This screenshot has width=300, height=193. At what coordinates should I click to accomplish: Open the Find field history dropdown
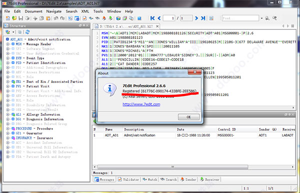261,18
